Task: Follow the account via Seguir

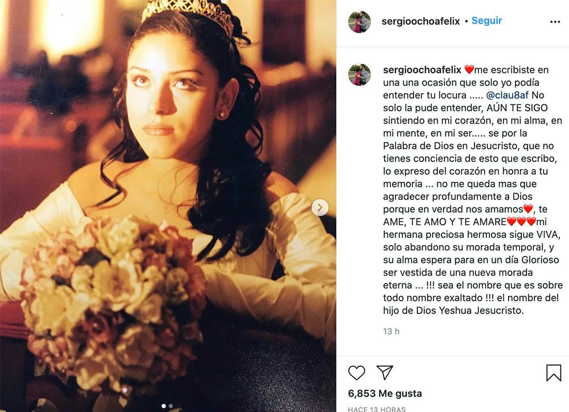Action: pos(487,21)
